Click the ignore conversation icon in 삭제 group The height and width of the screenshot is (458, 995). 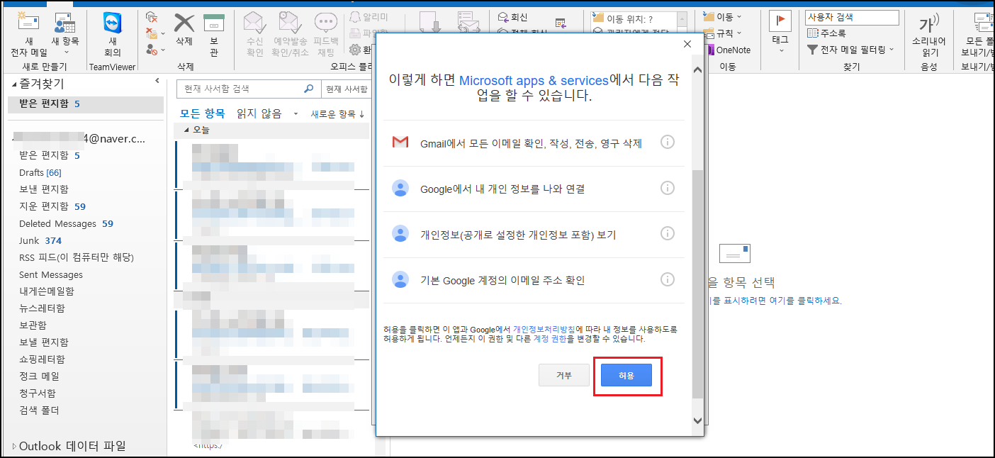(152, 17)
